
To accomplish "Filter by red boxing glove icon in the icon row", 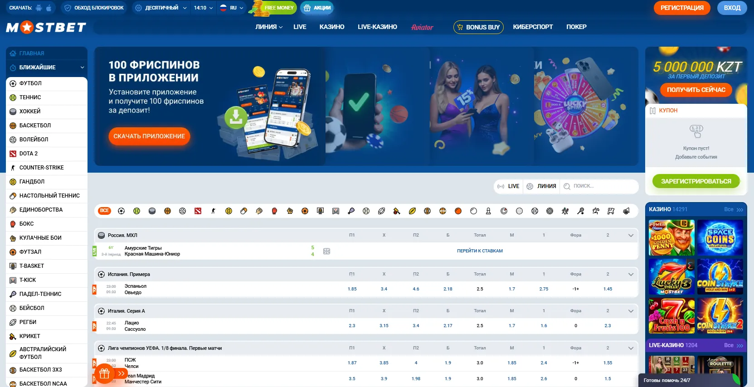I will pyautogui.click(x=274, y=211).
